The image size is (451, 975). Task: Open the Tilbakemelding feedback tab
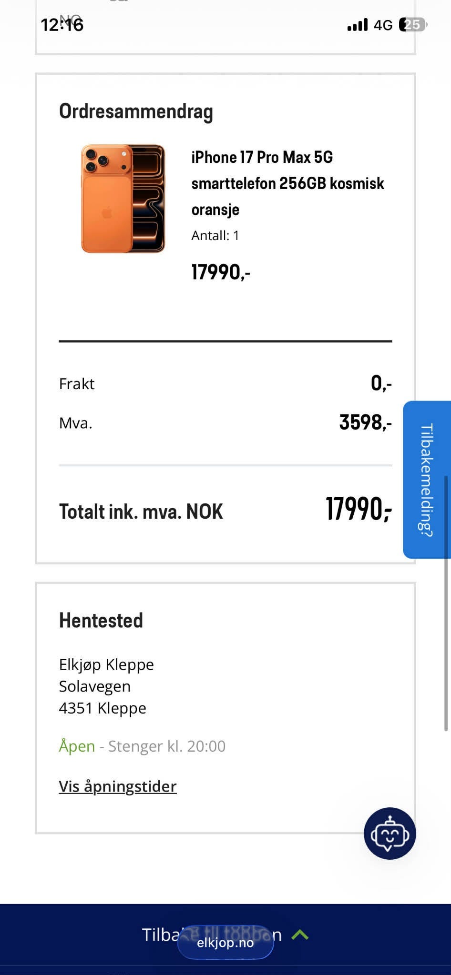(x=426, y=479)
